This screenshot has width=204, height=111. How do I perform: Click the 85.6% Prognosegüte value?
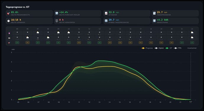point(14,12)
